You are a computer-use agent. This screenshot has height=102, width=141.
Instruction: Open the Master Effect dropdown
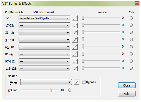click(x=46, y=82)
